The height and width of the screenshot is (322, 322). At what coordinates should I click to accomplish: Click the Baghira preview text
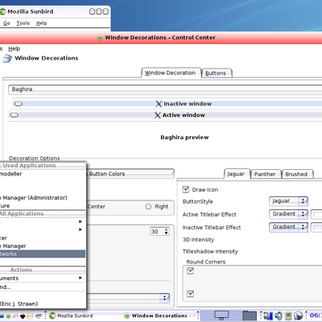pyautogui.click(x=184, y=138)
